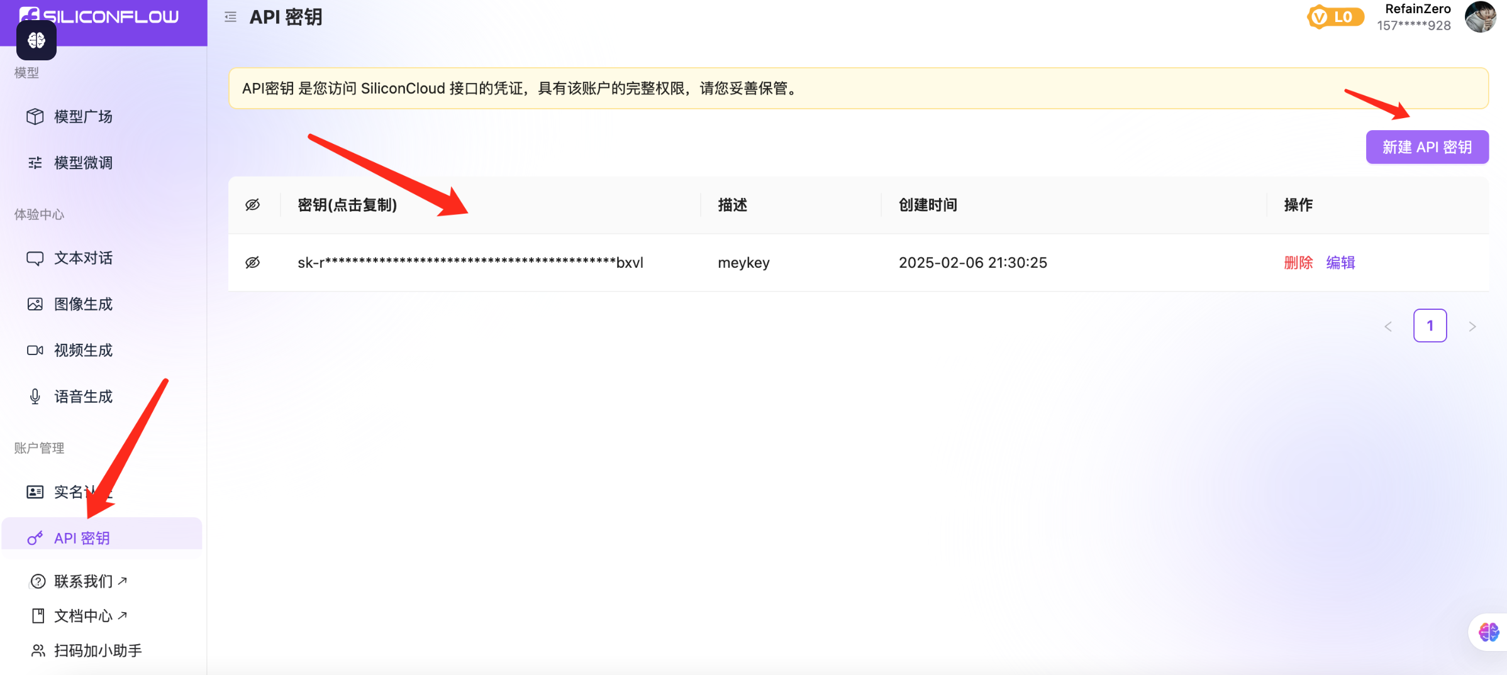The image size is (1507, 675).
Task: Click the 创建时间 column header
Action: pos(928,205)
